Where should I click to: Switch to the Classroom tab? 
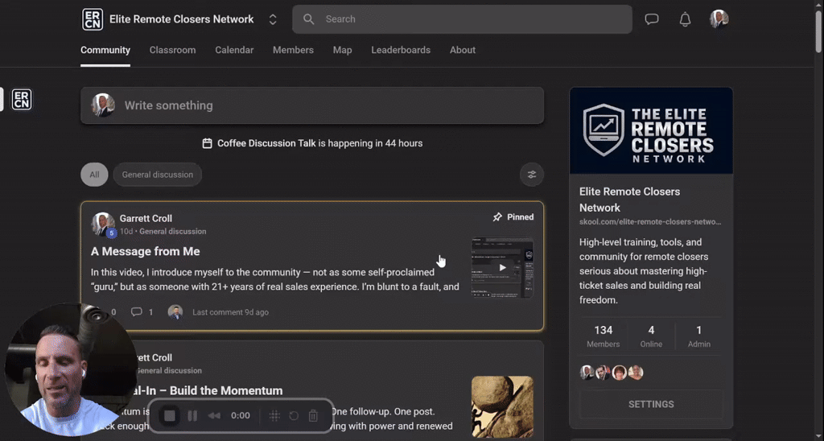[x=172, y=50]
